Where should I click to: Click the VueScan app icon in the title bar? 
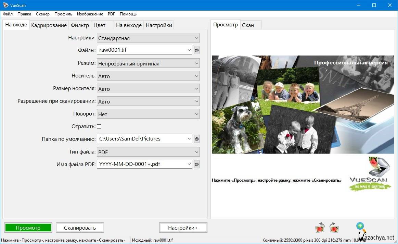[x=6, y=5]
